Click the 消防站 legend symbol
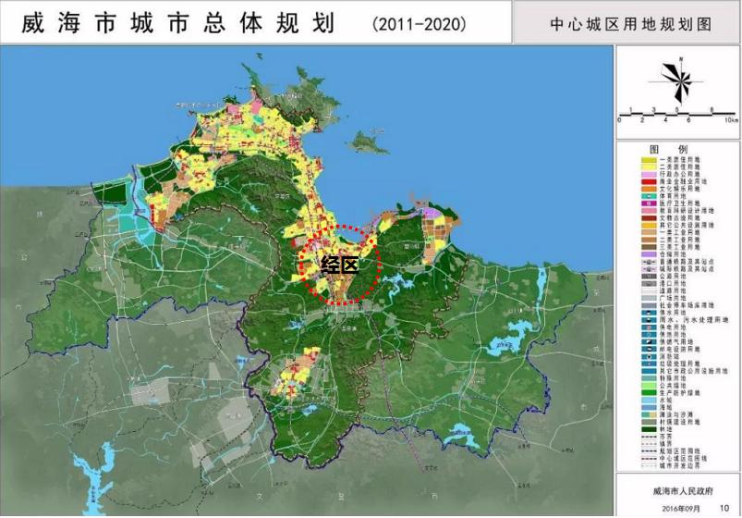This screenshot has height=518, width=742. coord(648,356)
